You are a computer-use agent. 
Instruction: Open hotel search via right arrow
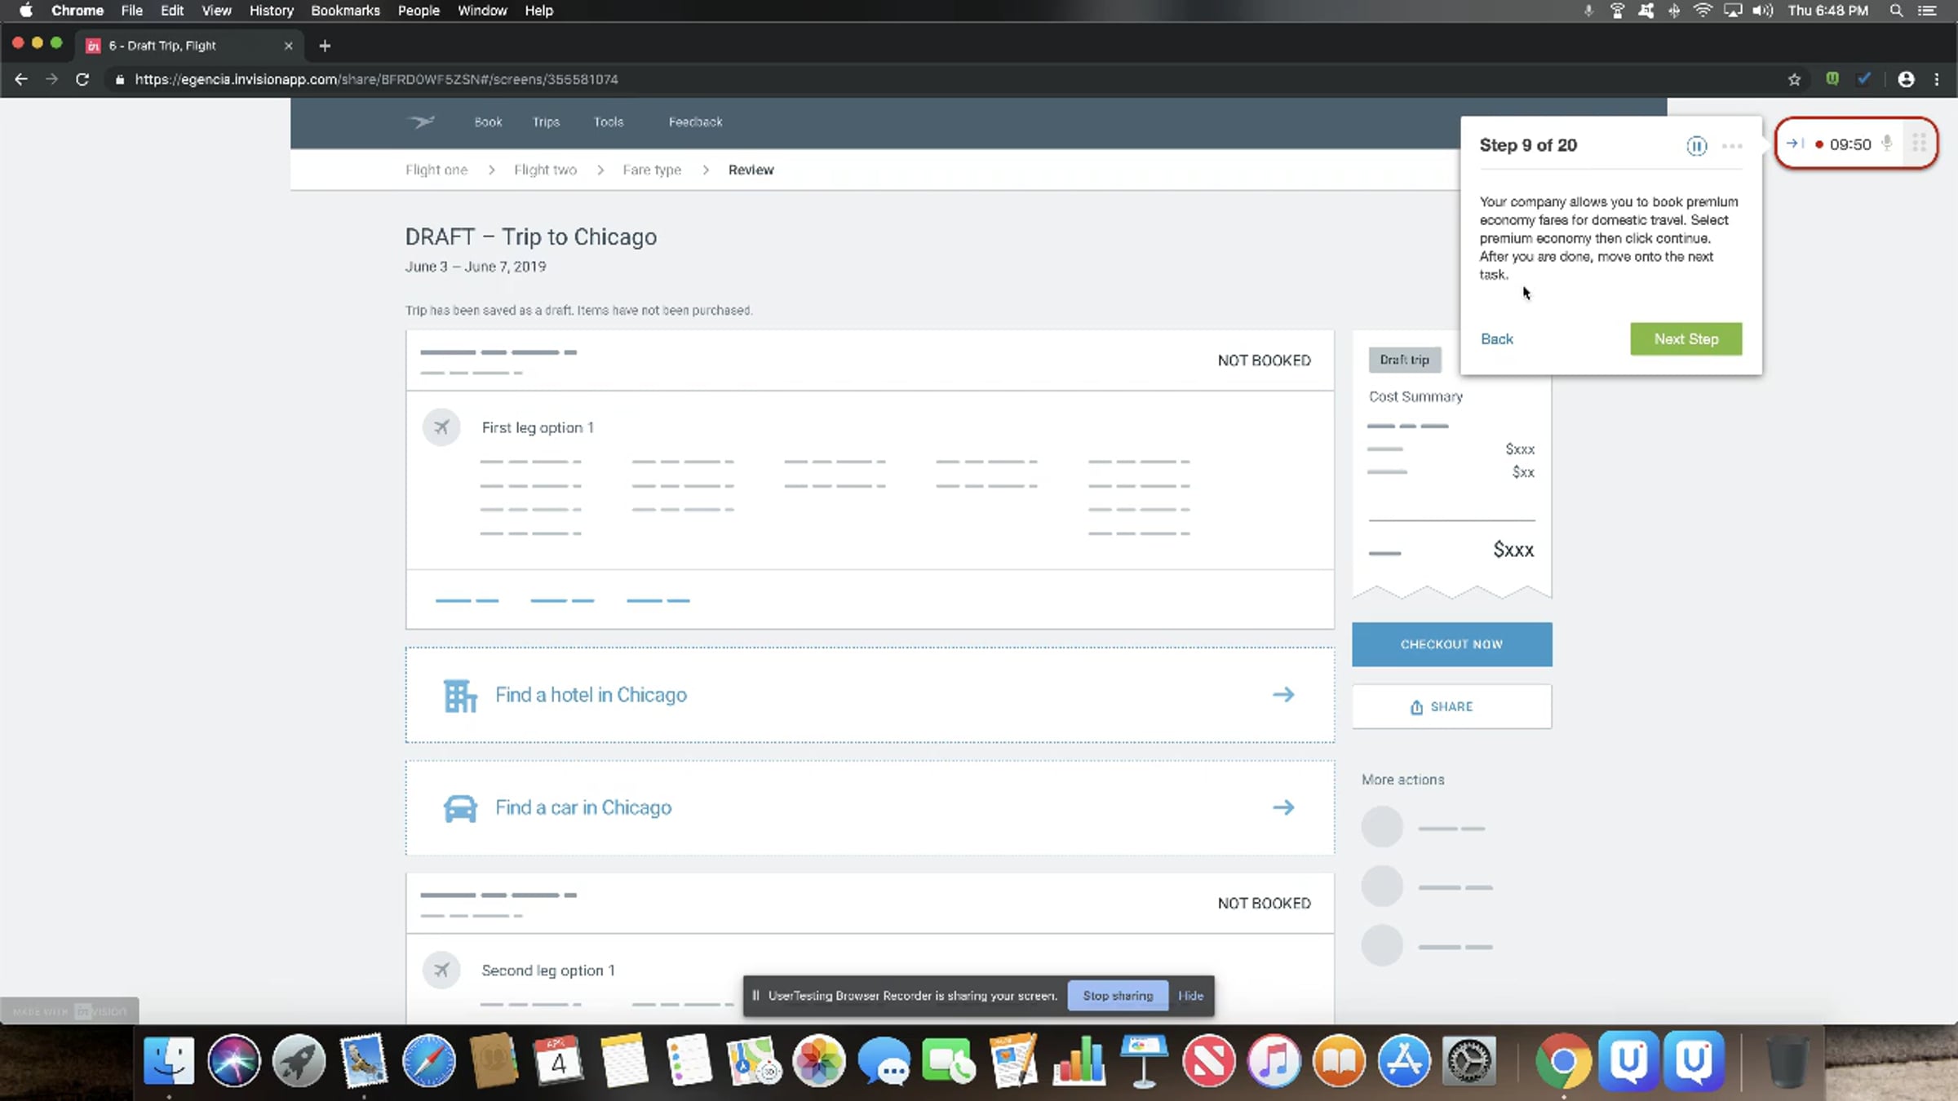click(1283, 695)
